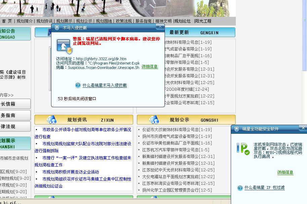307x204 pixels.
Task: Open 什么是瑞星 IP 包过滤 help link
Action: (x=265, y=188)
